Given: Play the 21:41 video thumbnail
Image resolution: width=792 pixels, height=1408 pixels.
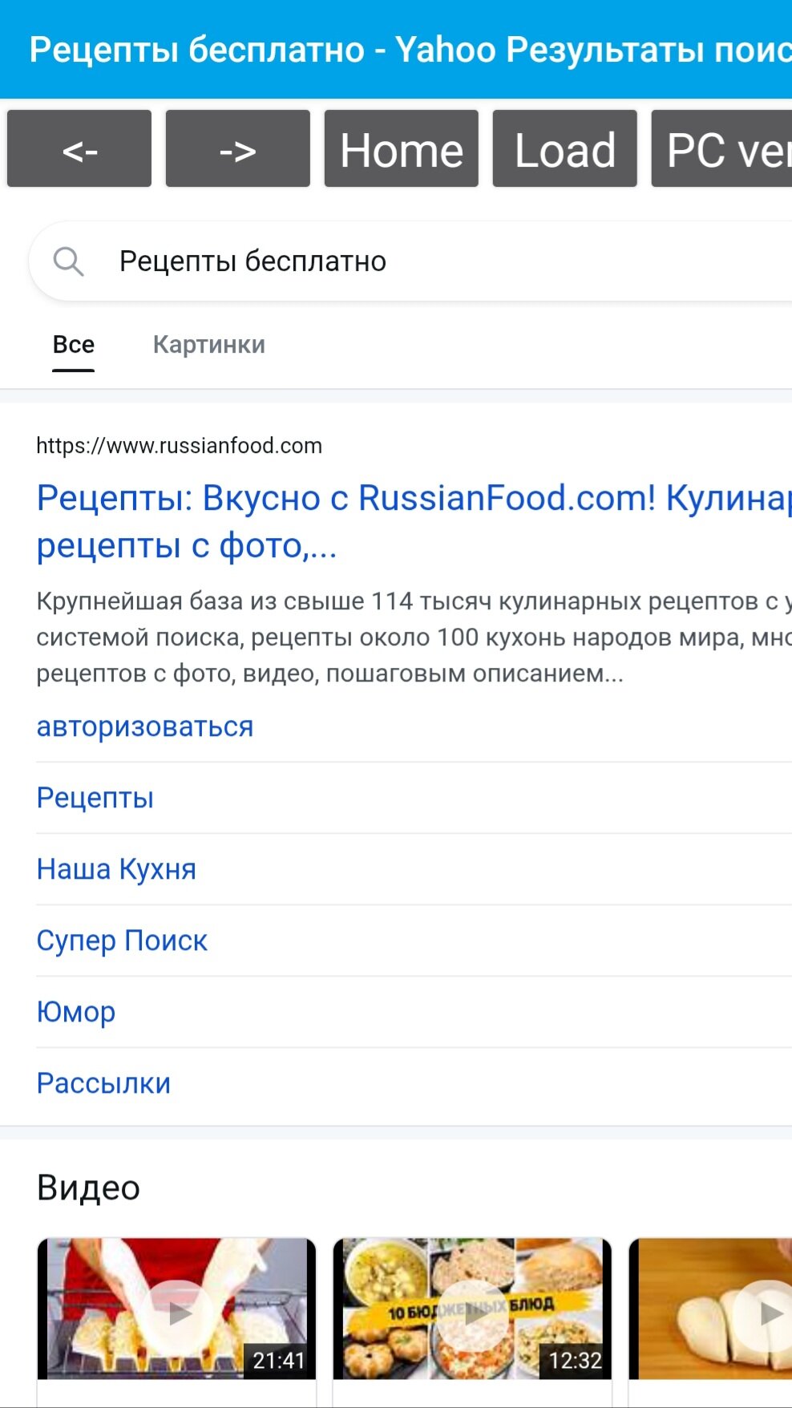Looking at the screenshot, I should [177, 1309].
